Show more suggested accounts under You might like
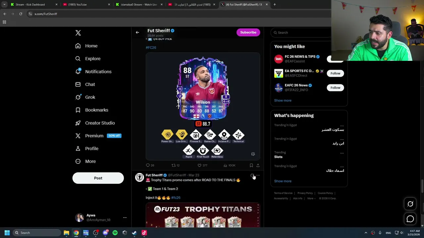 [x=283, y=100]
